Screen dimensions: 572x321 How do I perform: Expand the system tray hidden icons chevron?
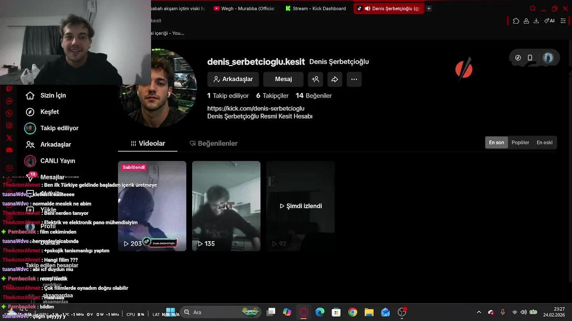(x=479, y=312)
